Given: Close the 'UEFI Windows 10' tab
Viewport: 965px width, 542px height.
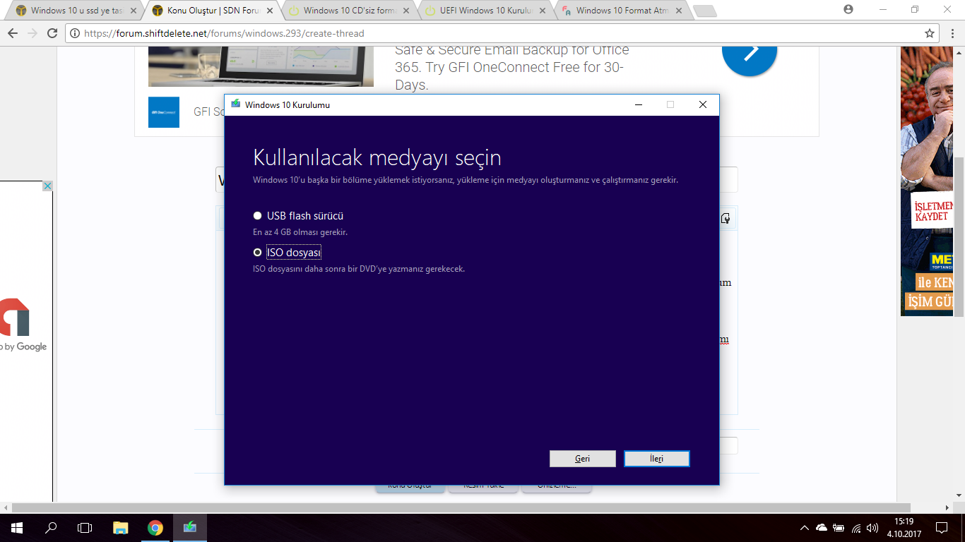Looking at the screenshot, I should [x=542, y=11].
